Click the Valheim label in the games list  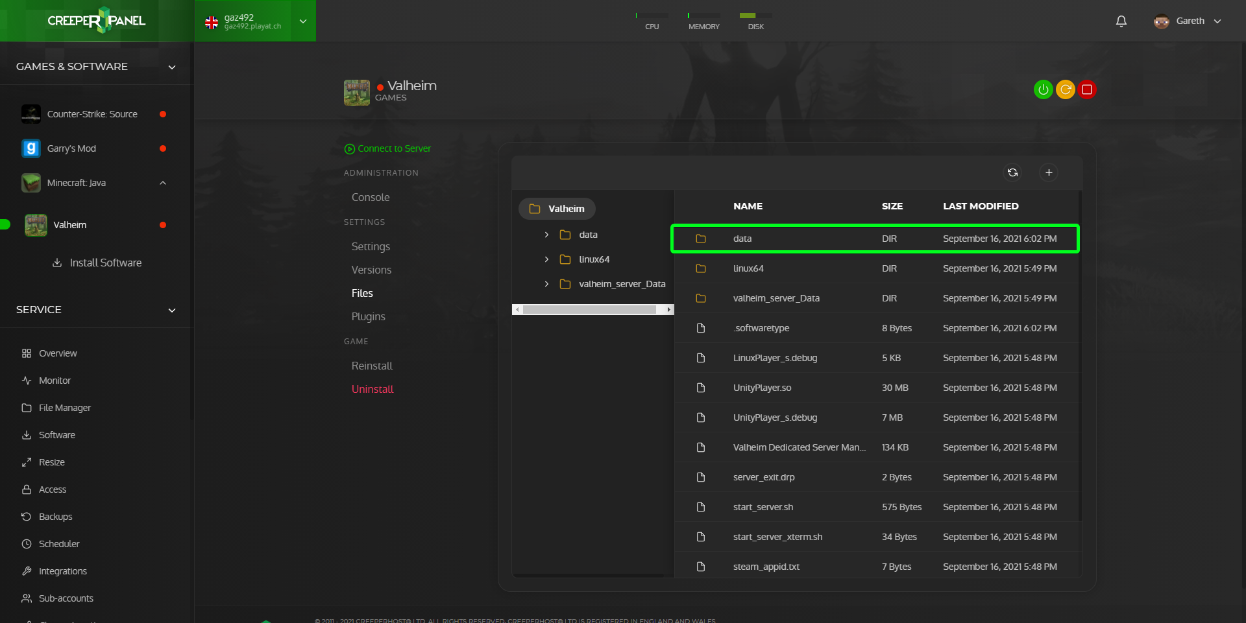70,225
